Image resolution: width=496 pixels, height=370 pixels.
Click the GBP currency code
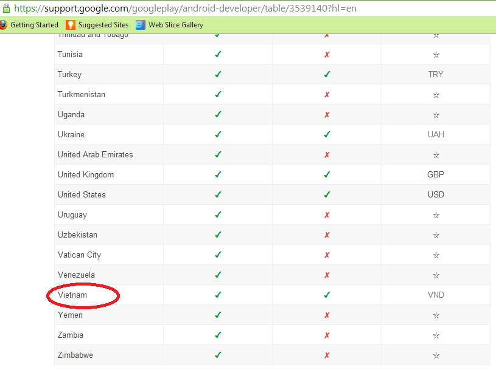click(436, 175)
